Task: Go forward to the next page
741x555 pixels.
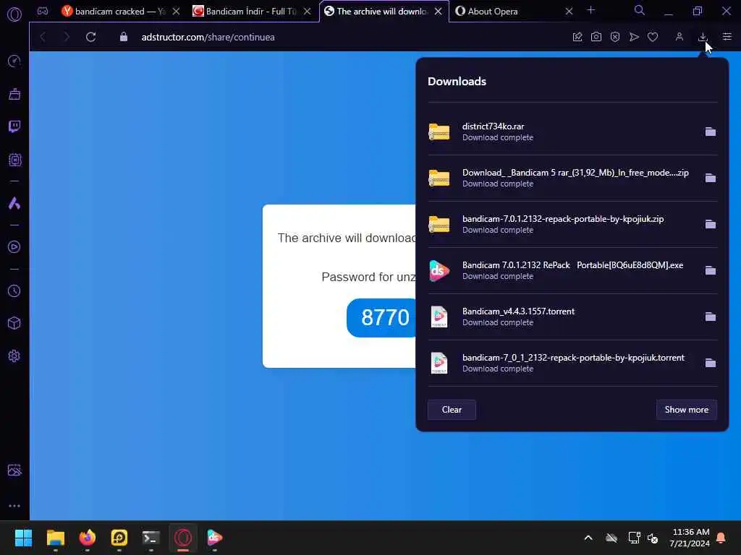Action: (66, 37)
